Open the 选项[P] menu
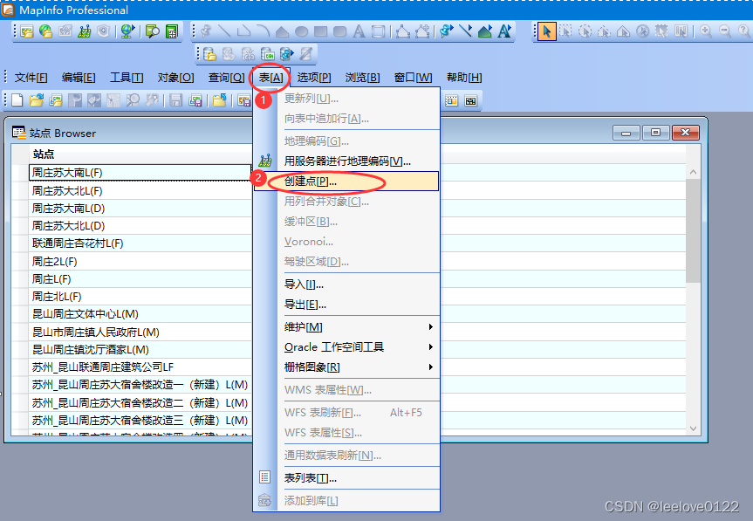753x521 pixels. [313, 78]
